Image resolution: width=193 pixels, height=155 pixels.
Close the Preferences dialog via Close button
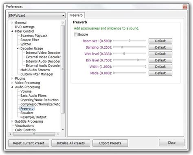pos(171,142)
